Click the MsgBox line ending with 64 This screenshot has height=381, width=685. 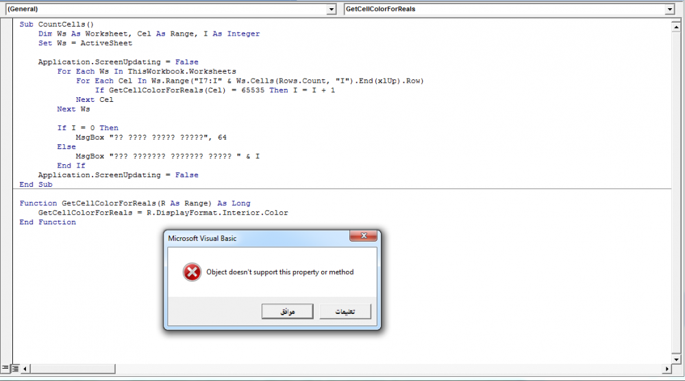click(x=151, y=137)
